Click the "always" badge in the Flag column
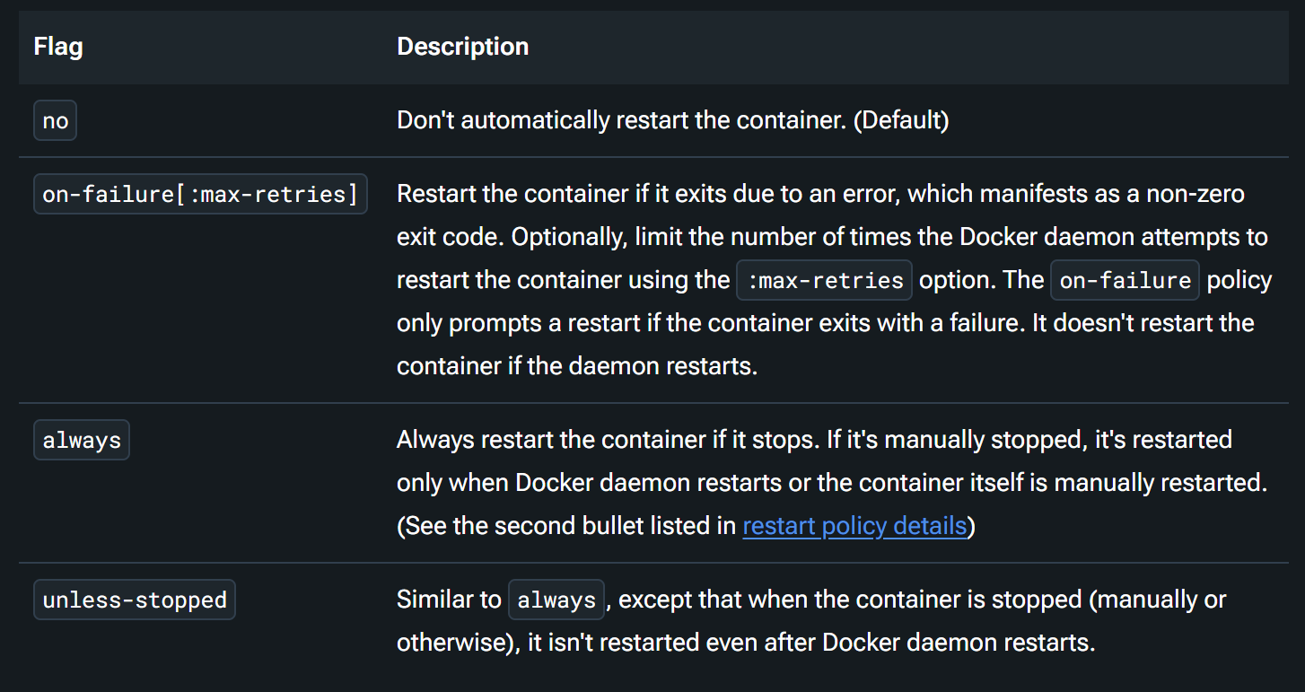 (x=82, y=441)
